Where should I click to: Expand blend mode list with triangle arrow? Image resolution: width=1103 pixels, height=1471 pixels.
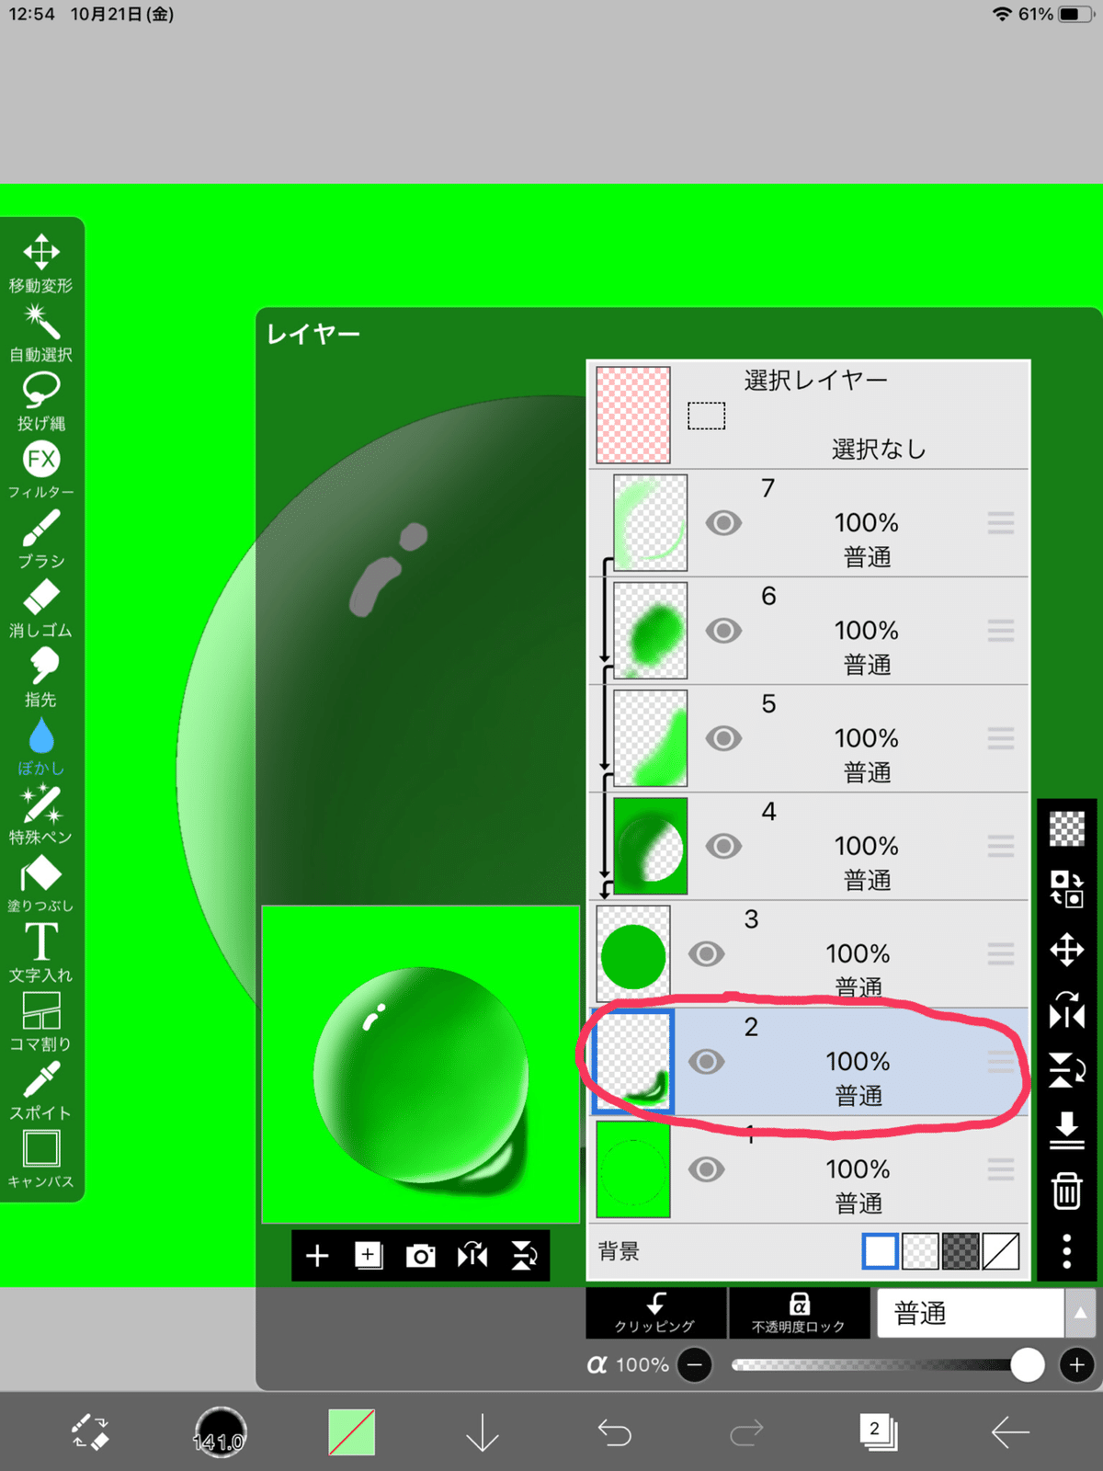tap(1081, 1313)
